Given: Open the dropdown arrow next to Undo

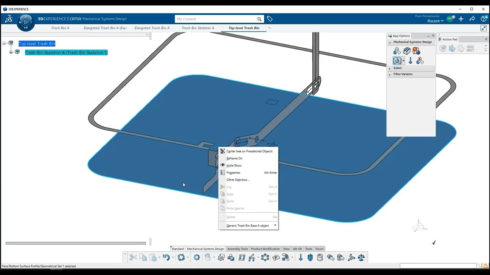Looking at the screenshot, I should (173, 257).
